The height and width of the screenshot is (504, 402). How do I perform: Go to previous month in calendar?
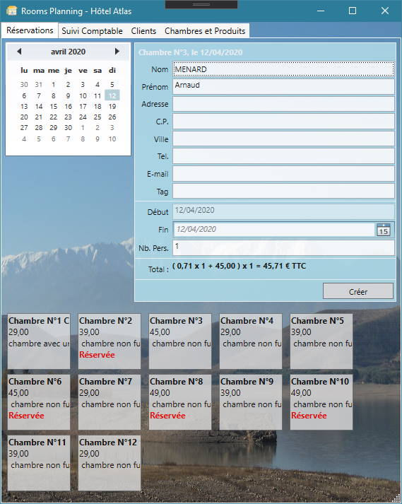(x=19, y=51)
